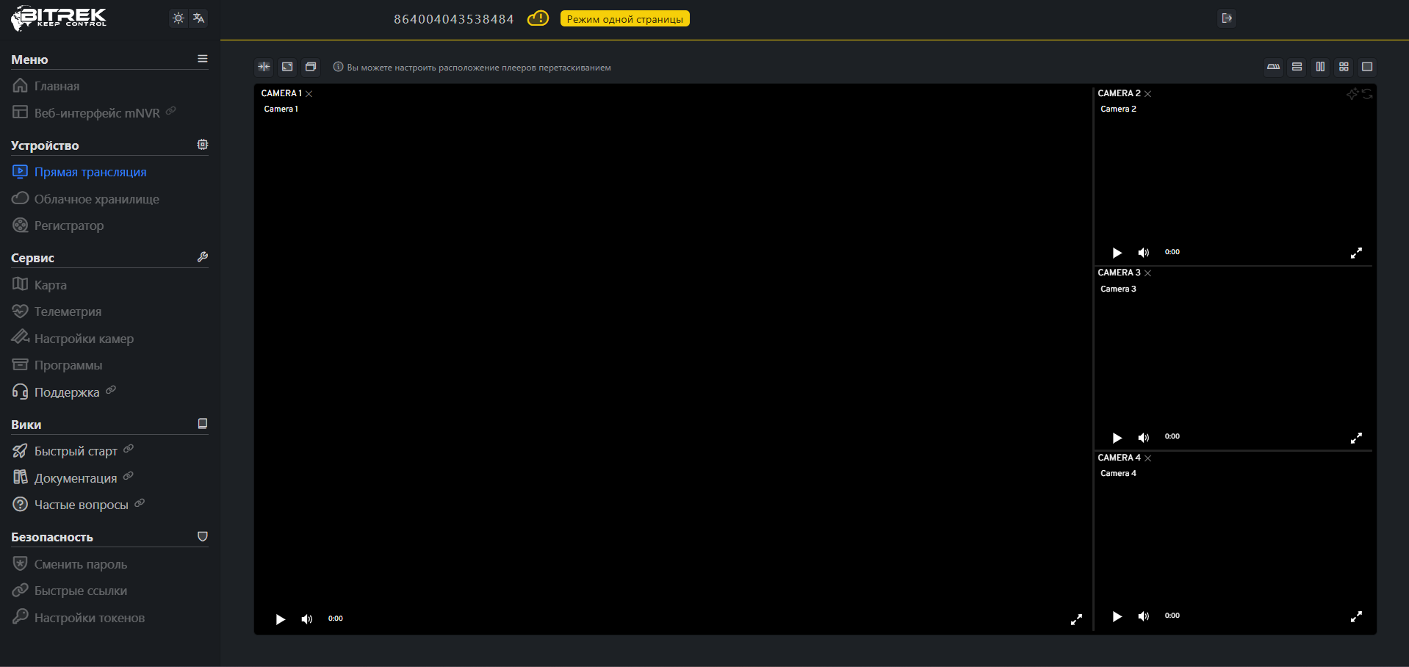
Task: Choose the stacked rows layout icon
Action: coord(1297,67)
